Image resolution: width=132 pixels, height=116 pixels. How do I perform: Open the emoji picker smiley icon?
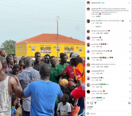(x=88, y=114)
